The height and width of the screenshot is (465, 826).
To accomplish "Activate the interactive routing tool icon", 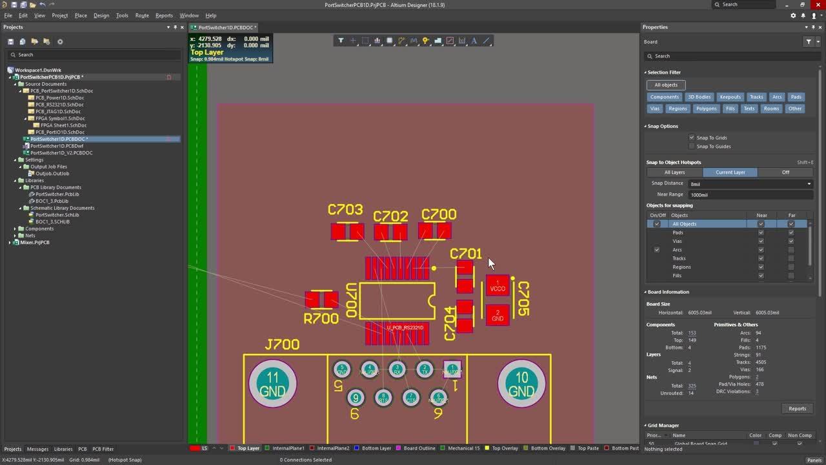I will click(401, 41).
